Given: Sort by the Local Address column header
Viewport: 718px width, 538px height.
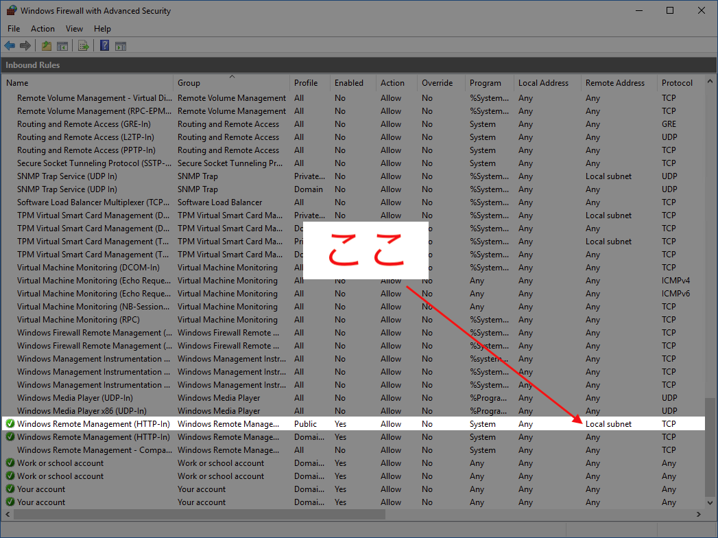Looking at the screenshot, I should pos(547,83).
